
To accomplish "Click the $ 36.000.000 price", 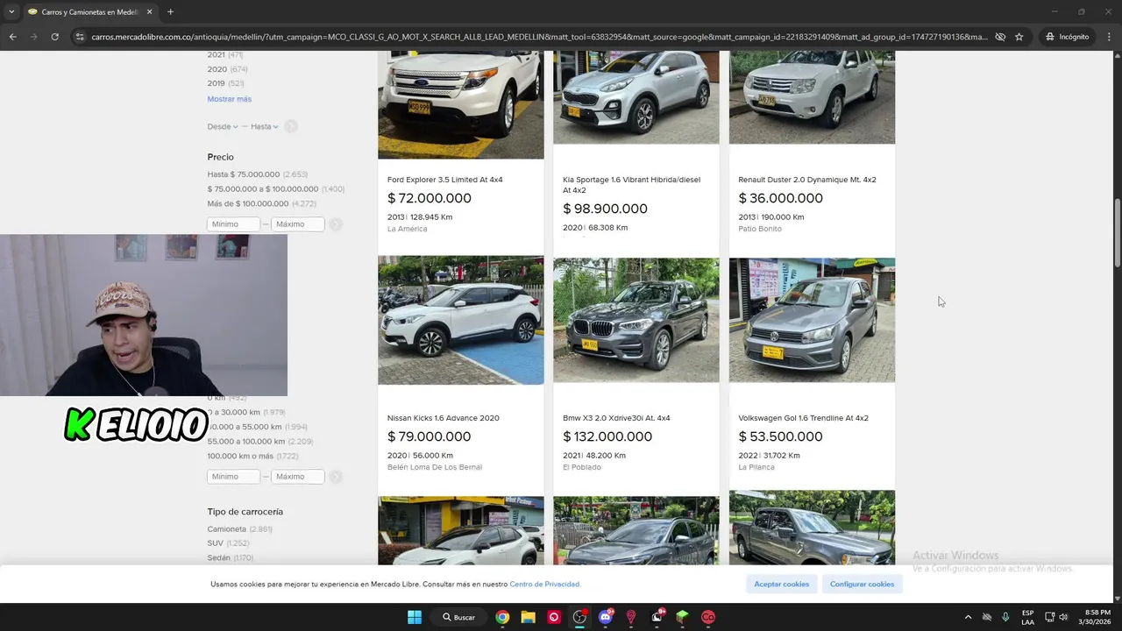I will click(x=780, y=198).
